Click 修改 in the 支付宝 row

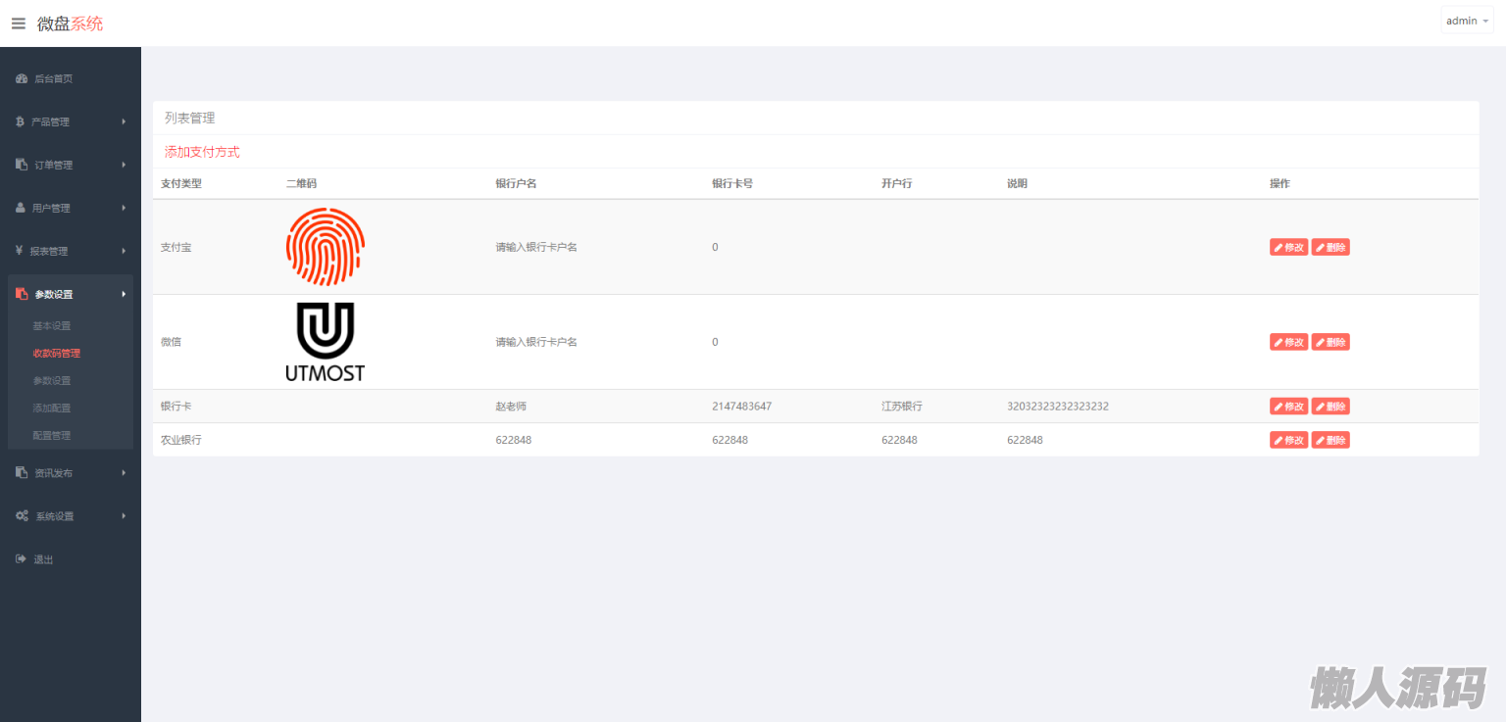pos(1288,247)
